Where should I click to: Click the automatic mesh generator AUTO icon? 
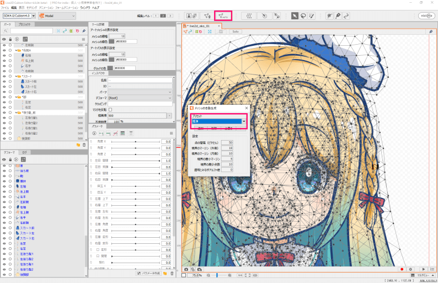click(x=223, y=16)
